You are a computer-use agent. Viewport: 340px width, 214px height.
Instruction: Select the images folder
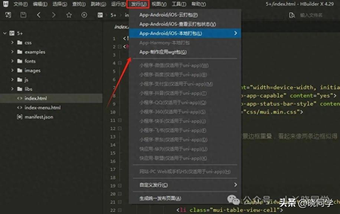pos(33,71)
